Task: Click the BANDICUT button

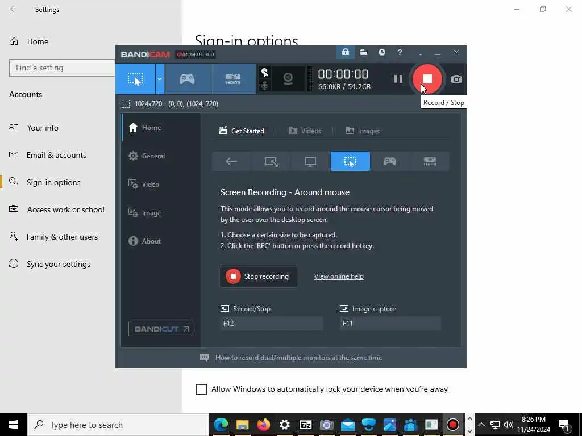Action: coord(161,329)
